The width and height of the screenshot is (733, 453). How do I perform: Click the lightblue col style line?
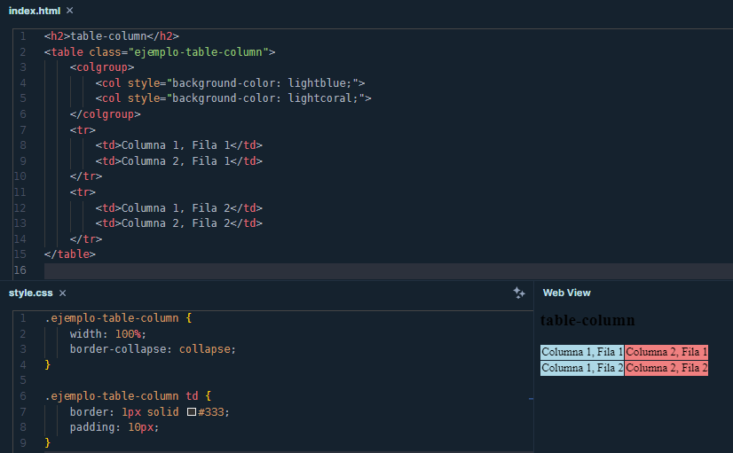pyautogui.click(x=231, y=83)
